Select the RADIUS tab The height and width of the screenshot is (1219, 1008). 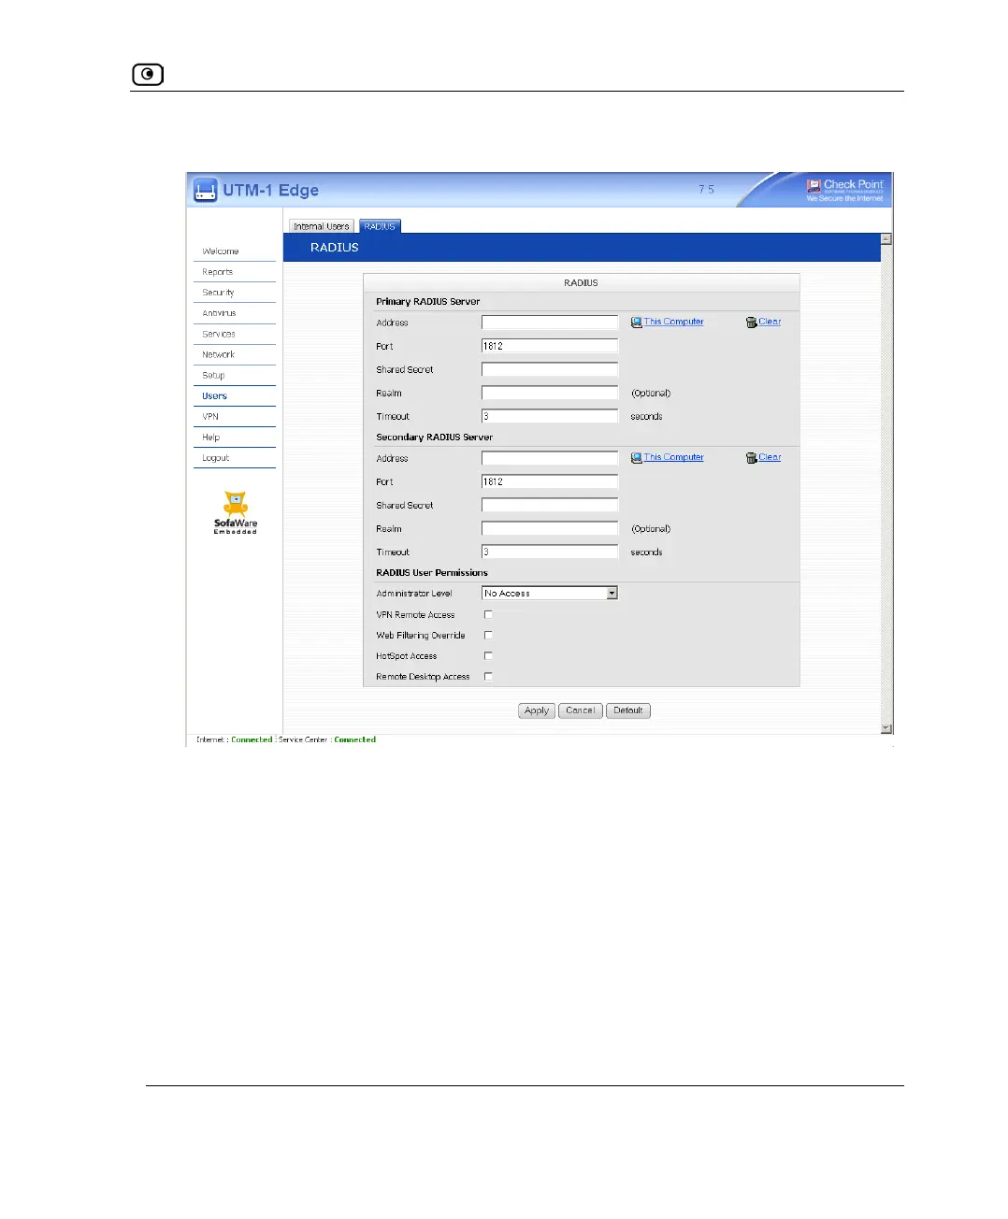[x=380, y=226]
